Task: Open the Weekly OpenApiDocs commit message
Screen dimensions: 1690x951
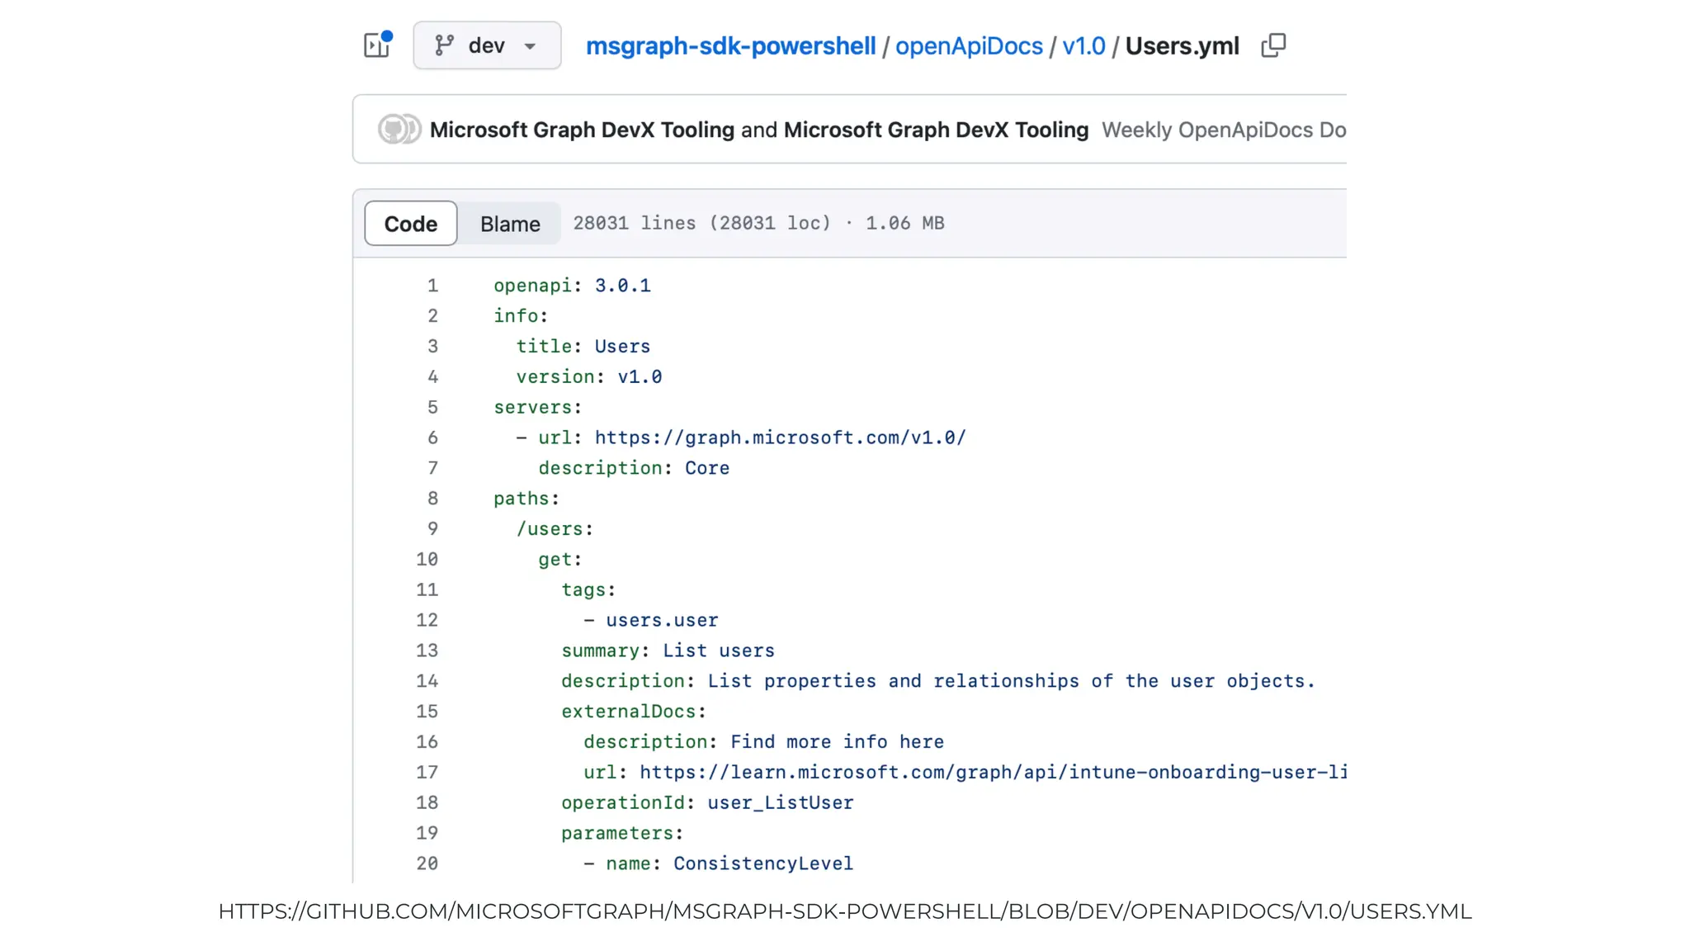Action: pyautogui.click(x=1224, y=130)
